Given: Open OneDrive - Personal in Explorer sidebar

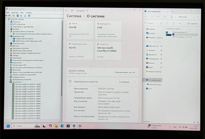Looking at the screenshot, I should 154,38.
